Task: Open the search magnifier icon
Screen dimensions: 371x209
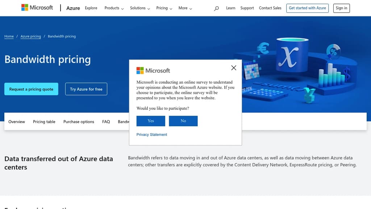Action: [216, 9]
